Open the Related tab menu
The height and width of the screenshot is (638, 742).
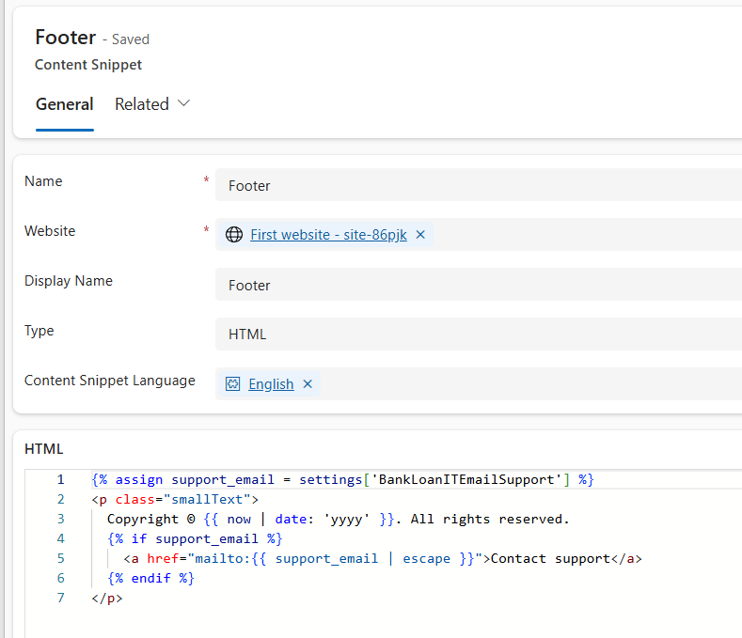[x=152, y=104]
